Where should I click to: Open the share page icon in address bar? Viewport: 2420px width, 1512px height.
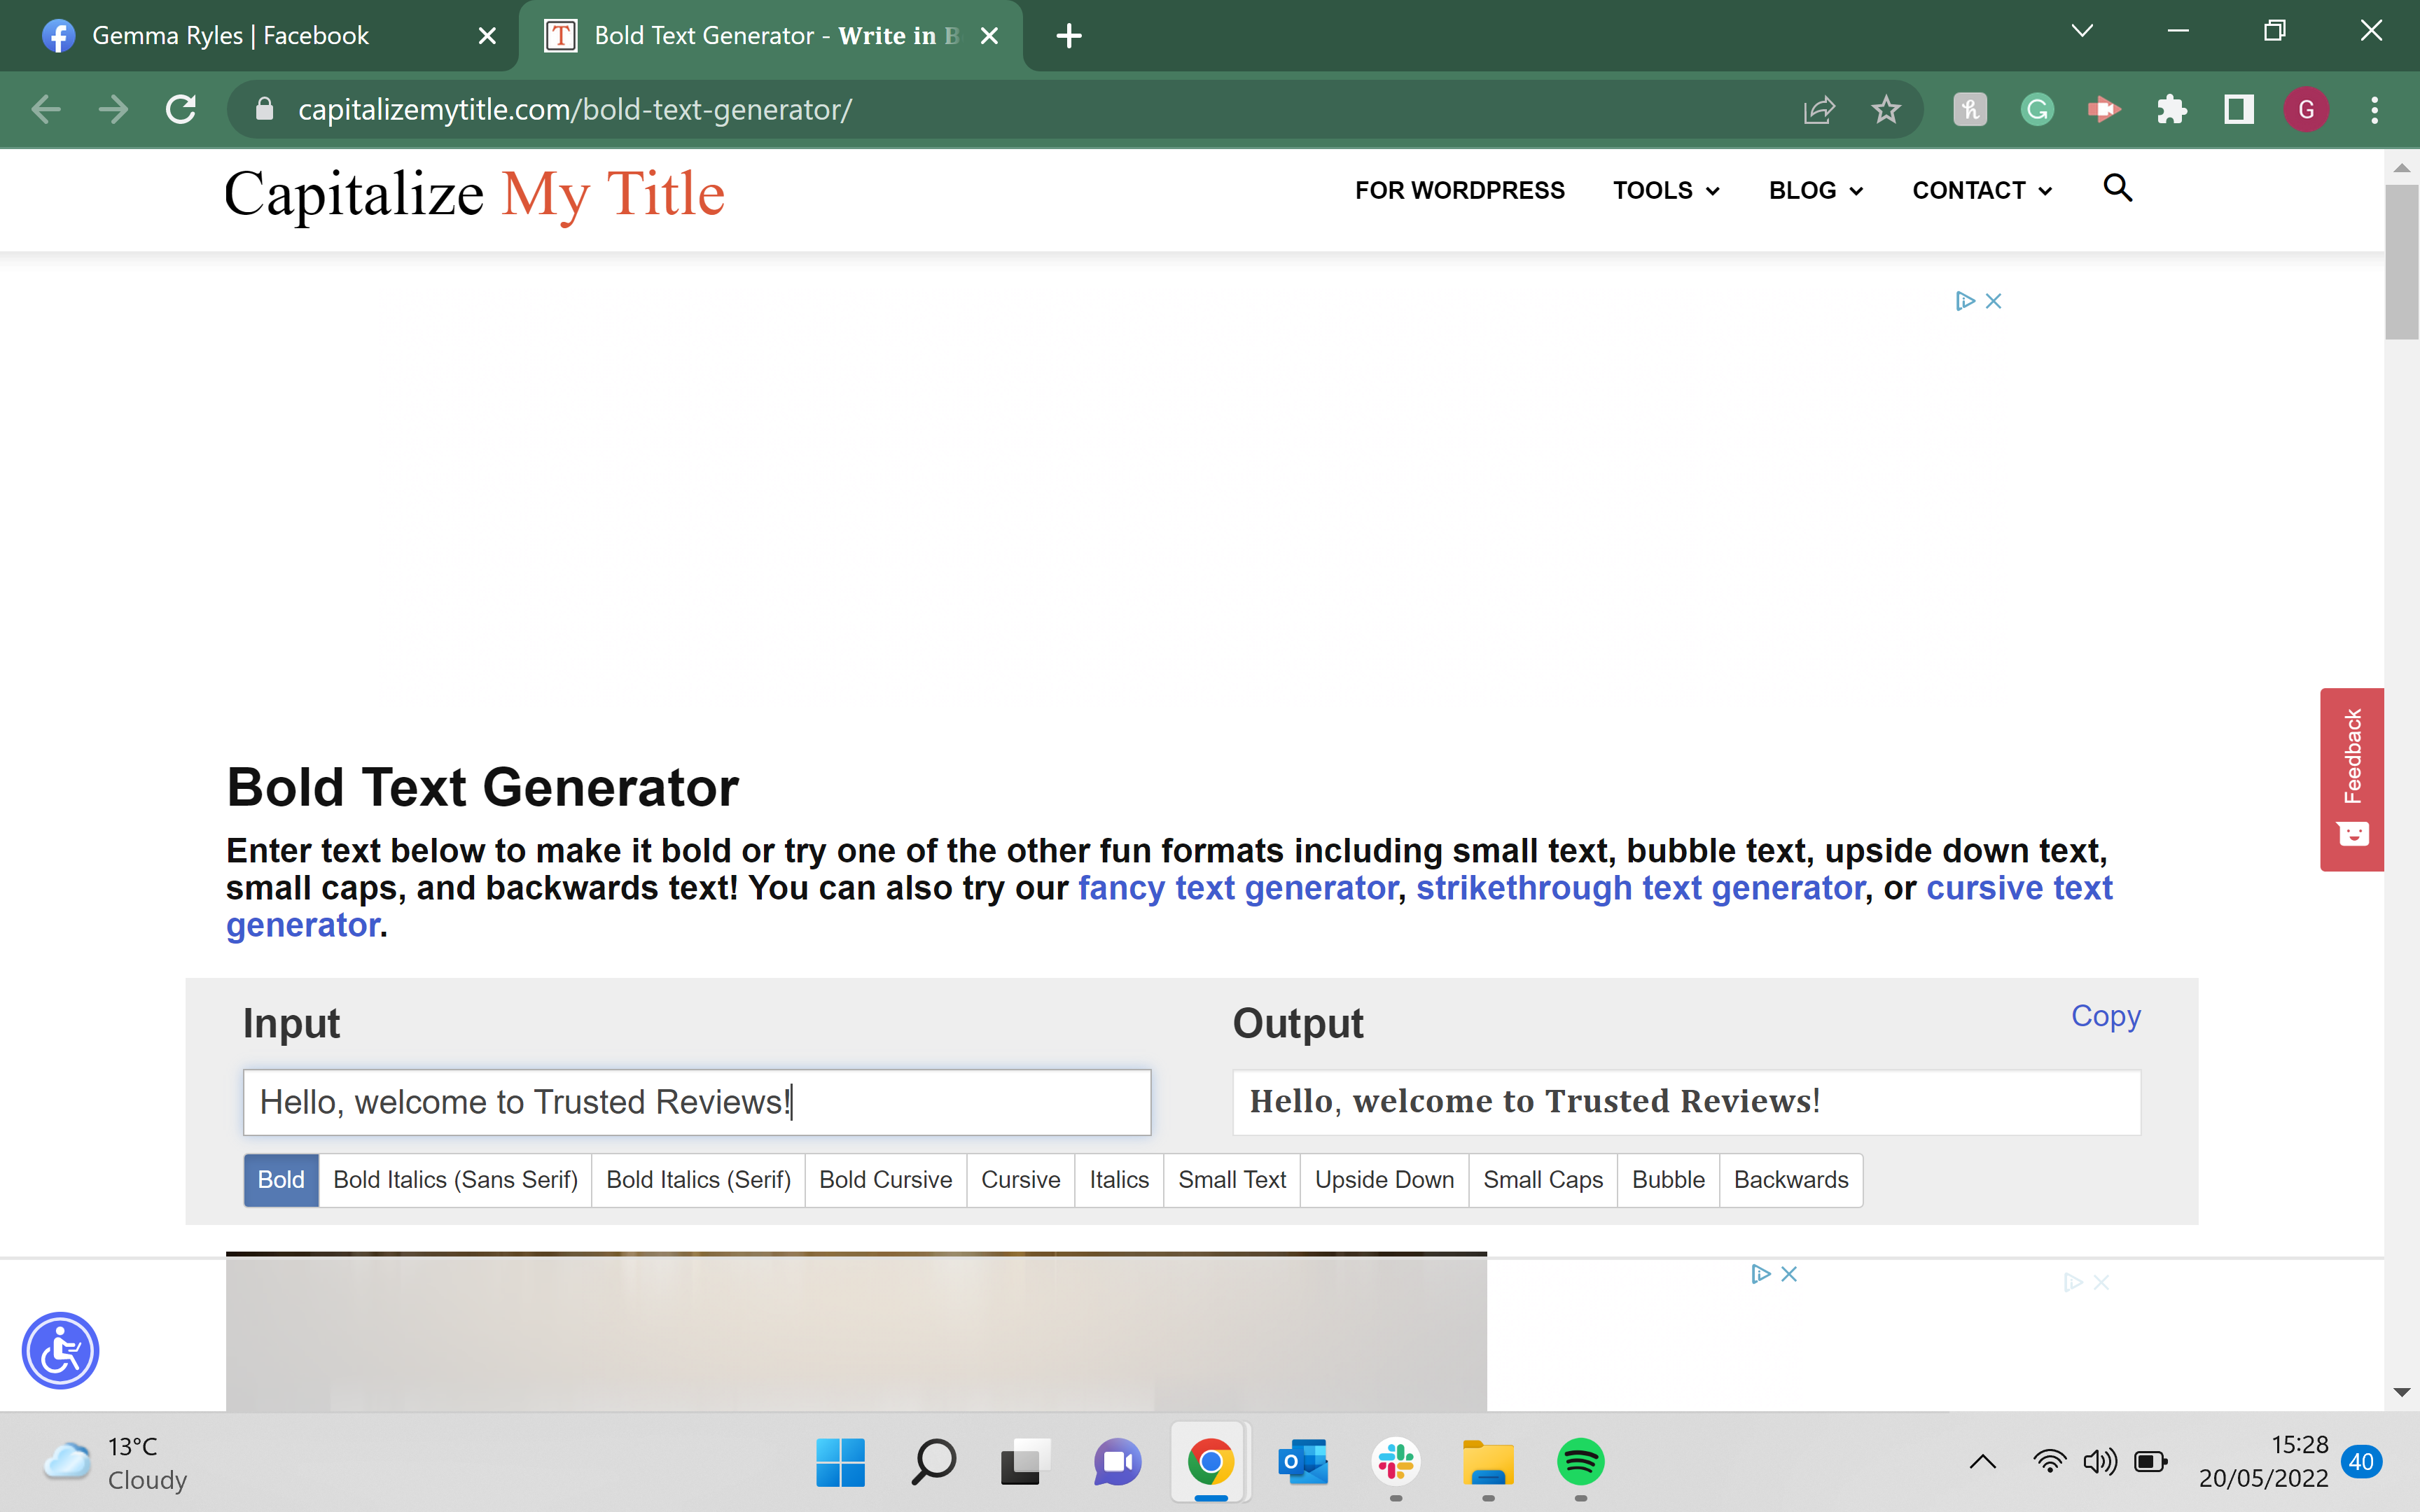[x=1819, y=110]
